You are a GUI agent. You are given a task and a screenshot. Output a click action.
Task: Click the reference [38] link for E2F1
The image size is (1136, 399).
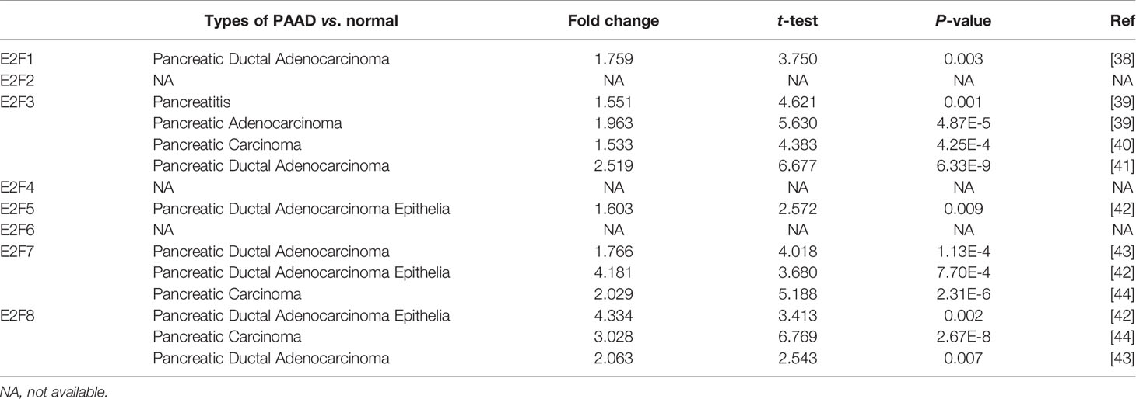click(x=1124, y=59)
